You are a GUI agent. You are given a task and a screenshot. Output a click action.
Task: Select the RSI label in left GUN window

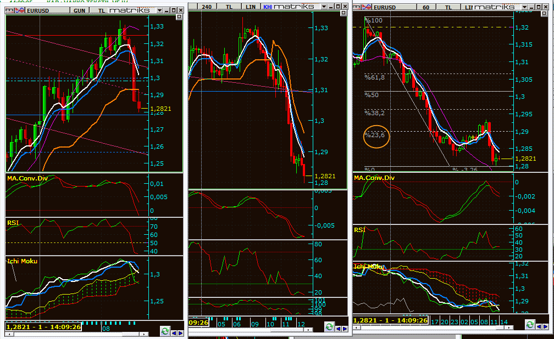pos(13,223)
